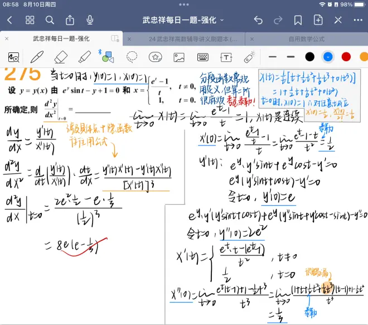Select the laser pointer tool

[250, 57]
